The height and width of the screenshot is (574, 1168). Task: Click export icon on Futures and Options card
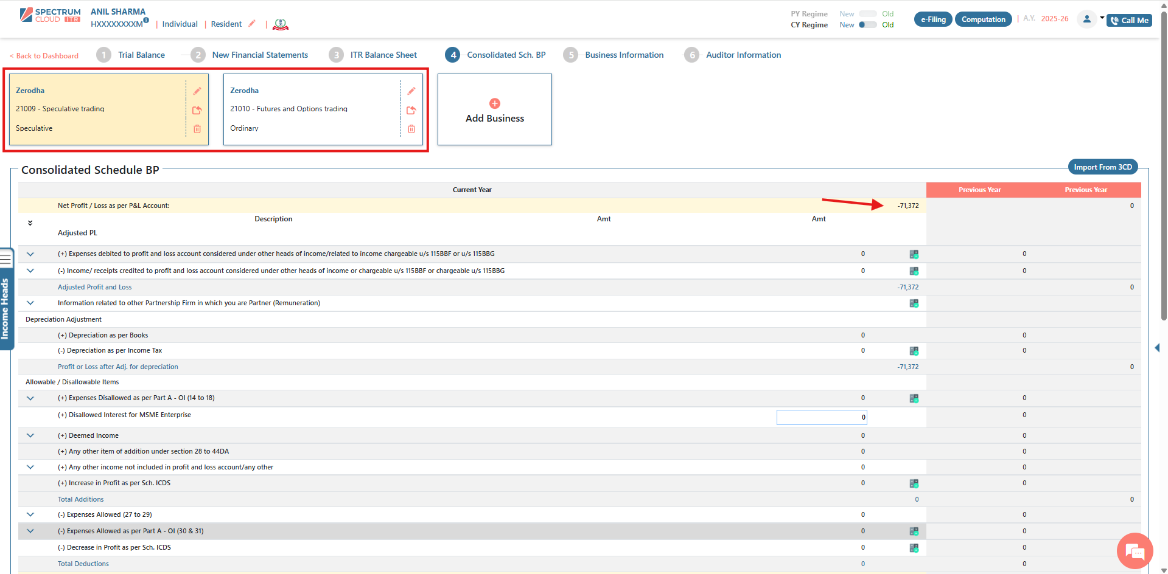click(x=411, y=110)
